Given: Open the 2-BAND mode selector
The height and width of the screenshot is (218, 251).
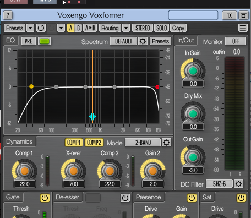Looking at the screenshot, I should point(143,143).
